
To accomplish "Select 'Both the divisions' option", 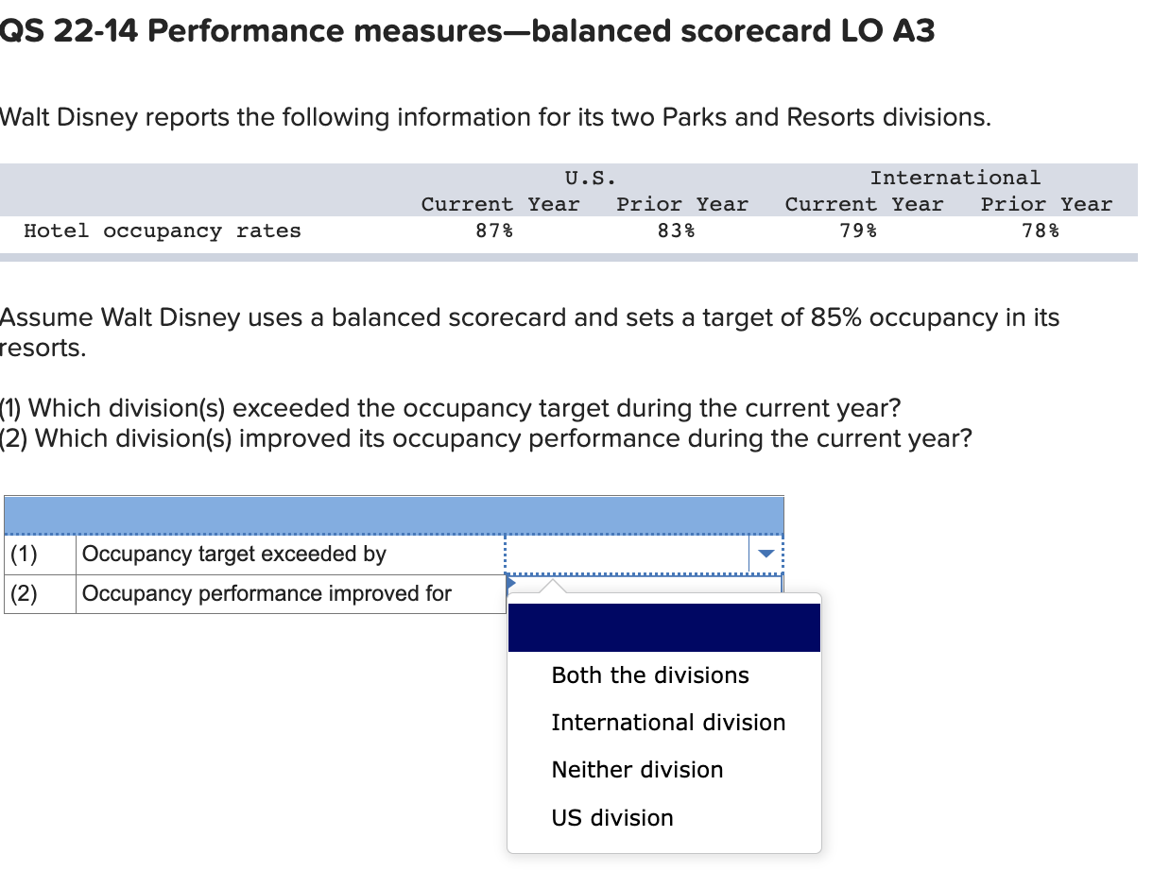I will (649, 675).
